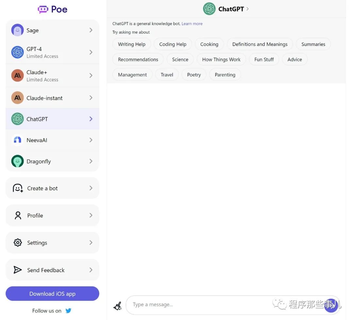Select the Summaries chip
This screenshot has width=353, height=320.
click(313, 44)
